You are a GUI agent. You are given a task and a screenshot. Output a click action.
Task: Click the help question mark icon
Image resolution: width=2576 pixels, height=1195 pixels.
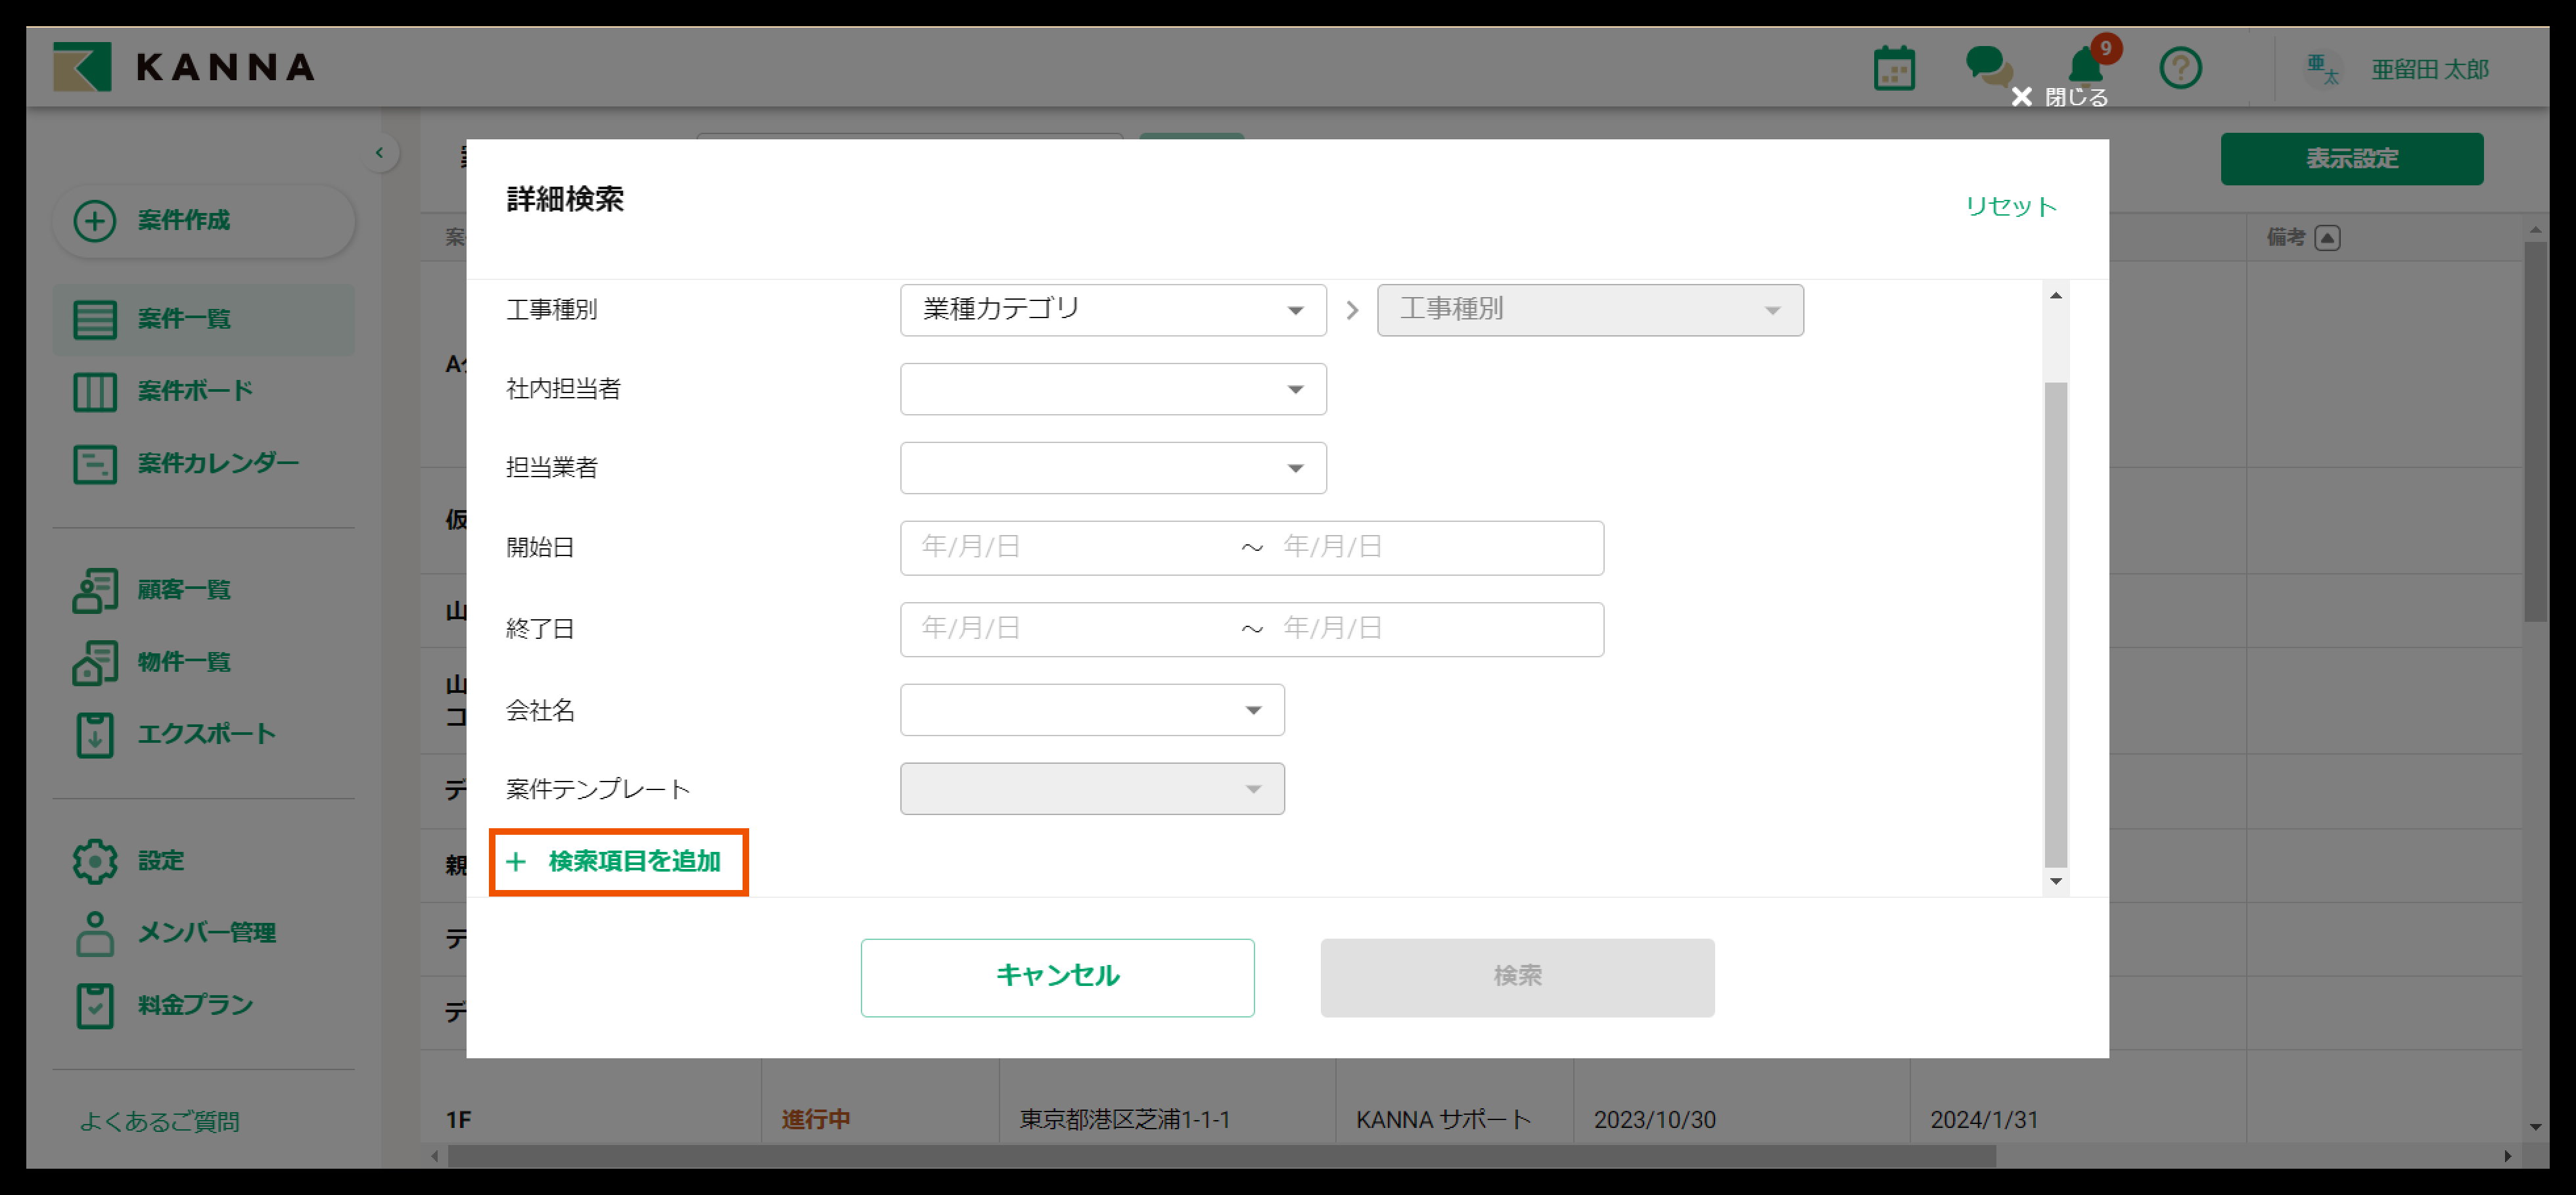[2180, 69]
